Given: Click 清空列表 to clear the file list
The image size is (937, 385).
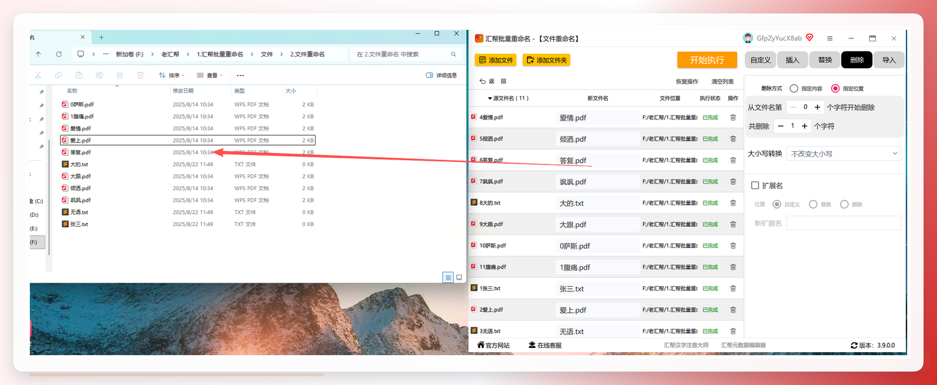Looking at the screenshot, I should click(x=723, y=81).
